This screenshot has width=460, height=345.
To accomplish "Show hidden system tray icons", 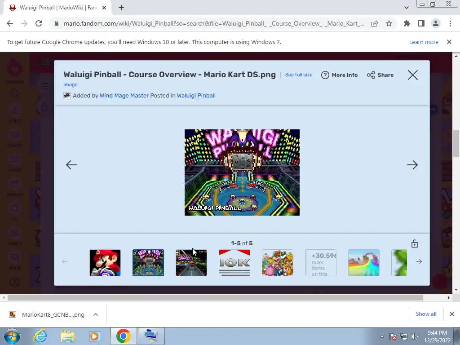I will pos(382,336).
